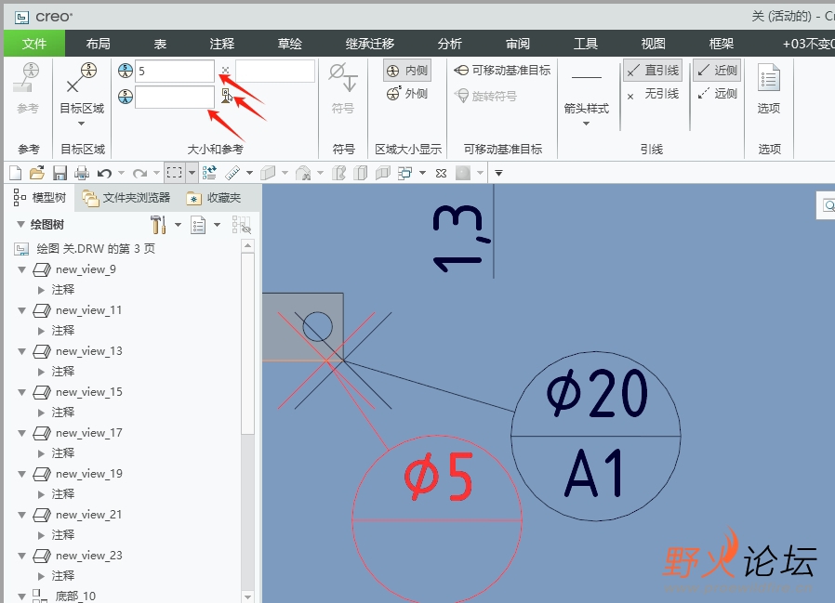
Task: Switch to the 审阅 ribbon tab
Action: [x=518, y=44]
